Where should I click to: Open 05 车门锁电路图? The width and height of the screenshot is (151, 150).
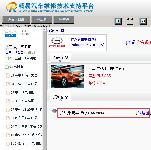[x=22, y=92]
